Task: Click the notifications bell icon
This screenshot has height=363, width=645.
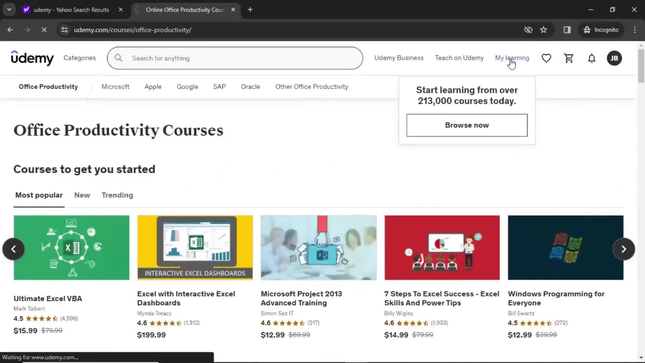Action: [x=591, y=58]
